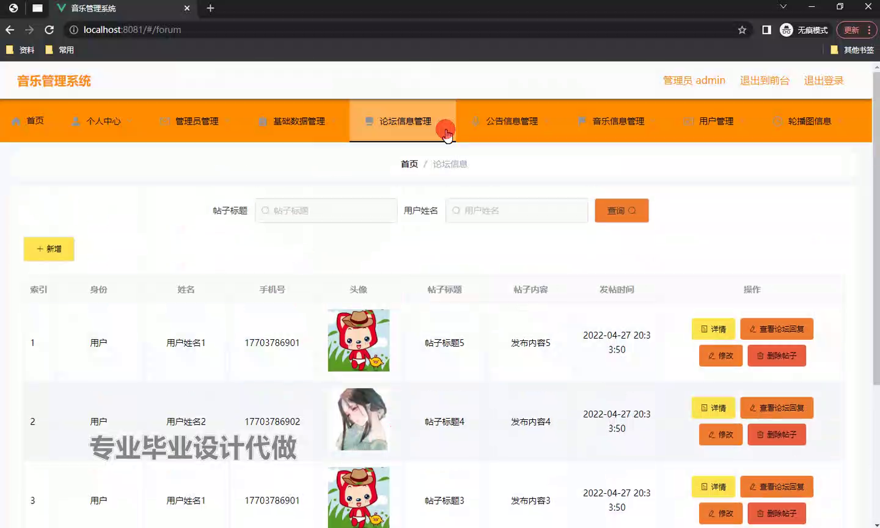The image size is (880, 528).
Task: Open the 轮播图信息 menu
Action: pos(807,121)
